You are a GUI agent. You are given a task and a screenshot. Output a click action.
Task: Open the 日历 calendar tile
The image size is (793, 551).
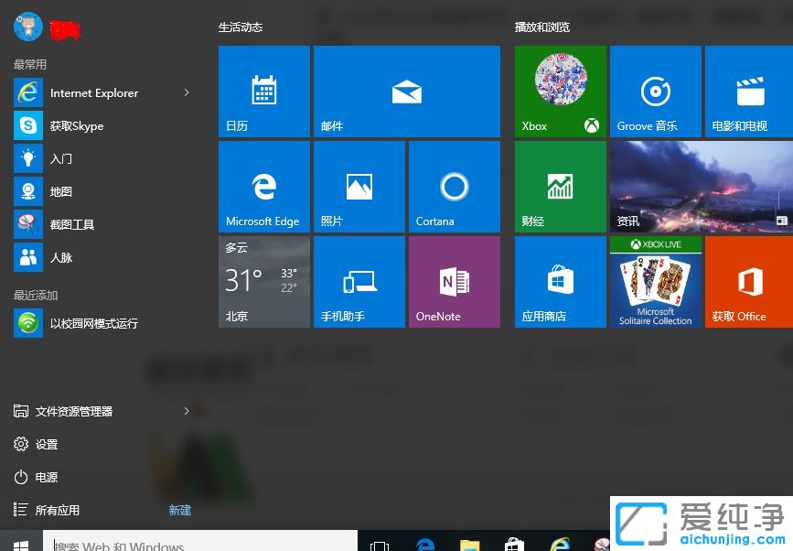pos(263,91)
